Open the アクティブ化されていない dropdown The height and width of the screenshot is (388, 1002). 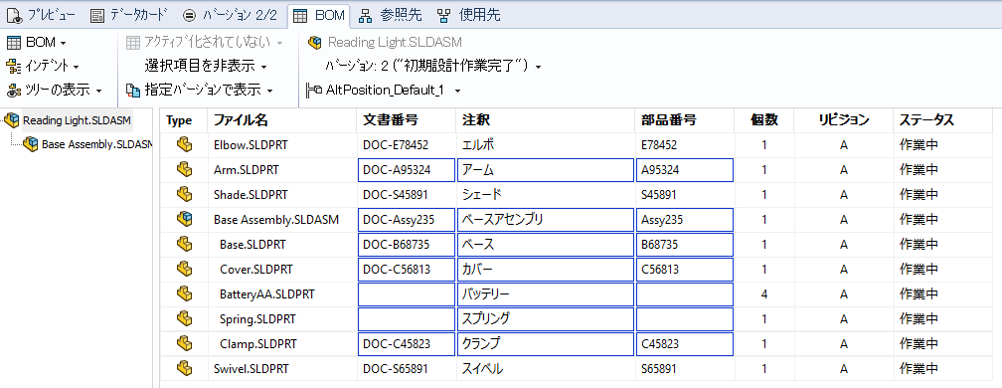pyautogui.click(x=205, y=43)
